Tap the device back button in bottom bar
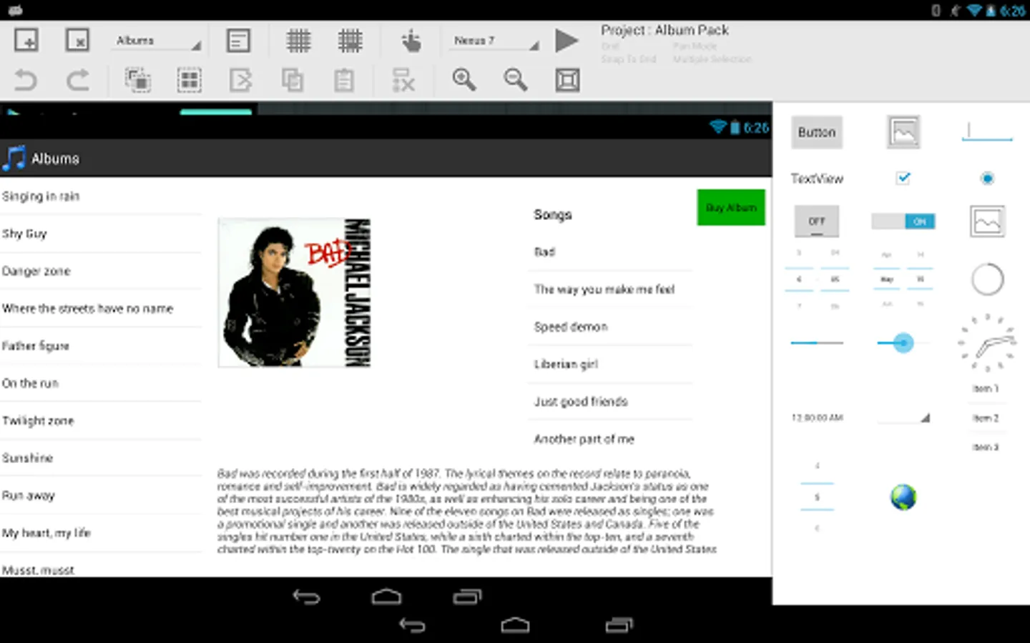This screenshot has height=643, width=1030. click(412, 625)
